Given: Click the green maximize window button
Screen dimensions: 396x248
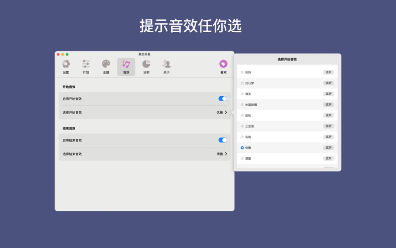Looking at the screenshot, I should 67,55.
